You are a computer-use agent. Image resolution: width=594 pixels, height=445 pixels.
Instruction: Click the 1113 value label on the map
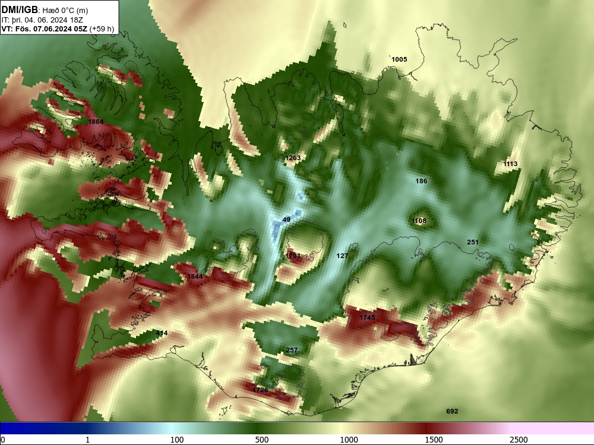click(510, 164)
